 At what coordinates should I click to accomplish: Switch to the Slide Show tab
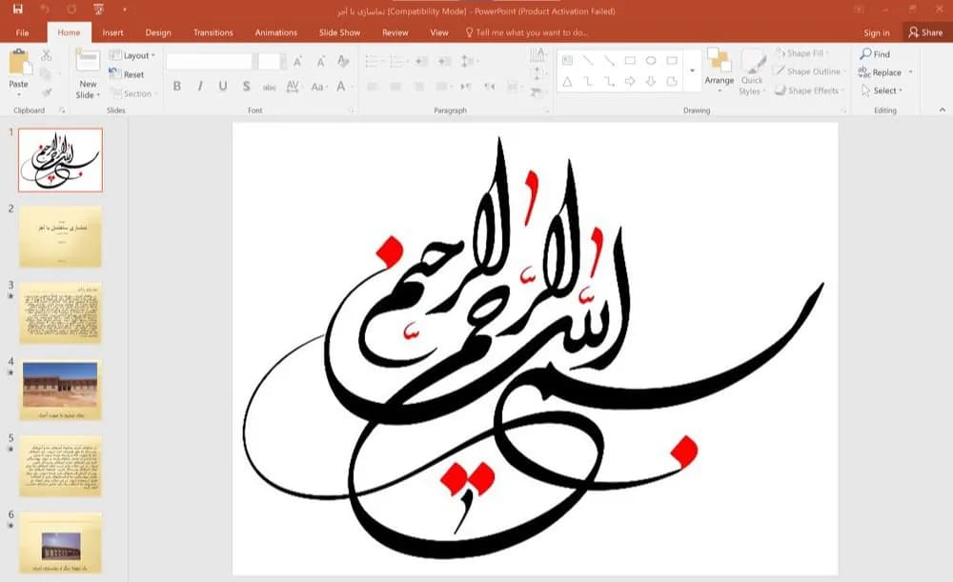340,32
